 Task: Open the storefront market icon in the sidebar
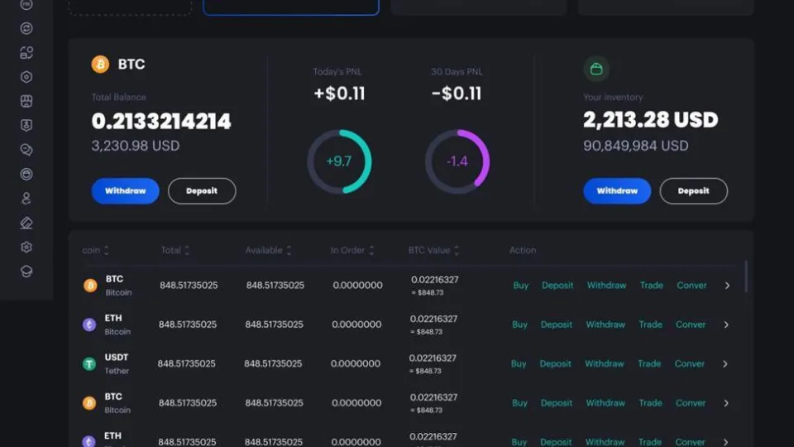pos(26,101)
